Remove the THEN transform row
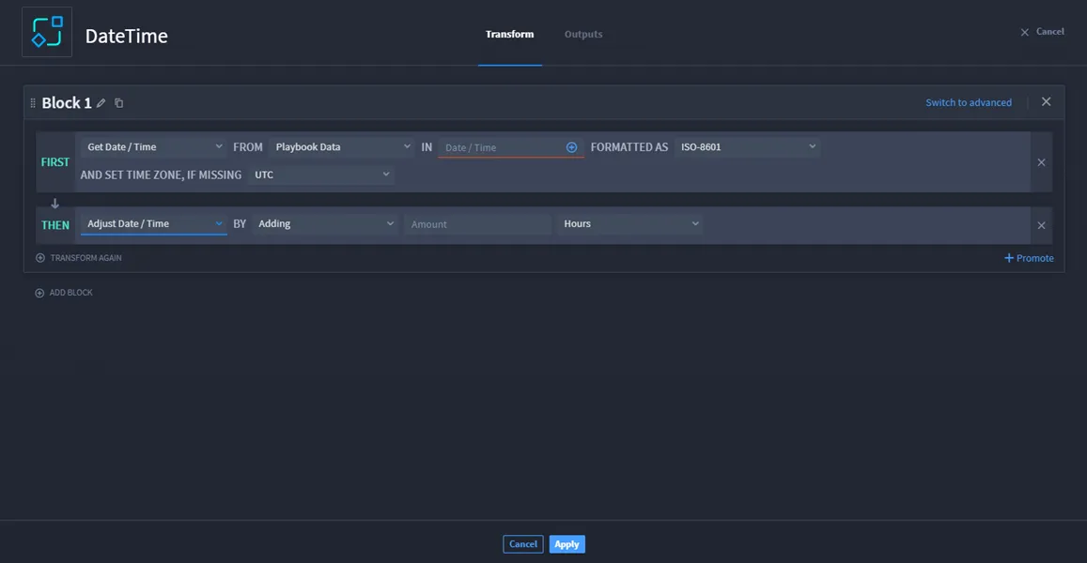Viewport: 1087px width, 563px height. pyautogui.click(x=1041, y=226)
